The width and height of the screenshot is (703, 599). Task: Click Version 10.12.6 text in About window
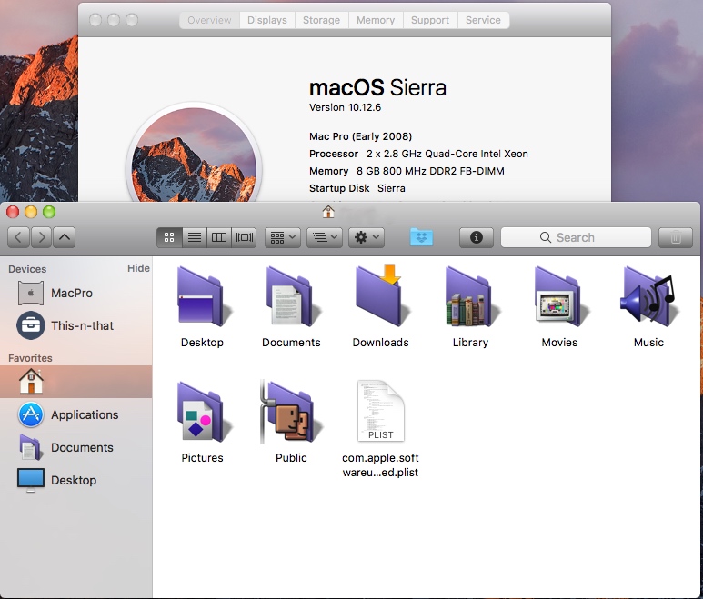pyautogui.click(x=346, y=107)
